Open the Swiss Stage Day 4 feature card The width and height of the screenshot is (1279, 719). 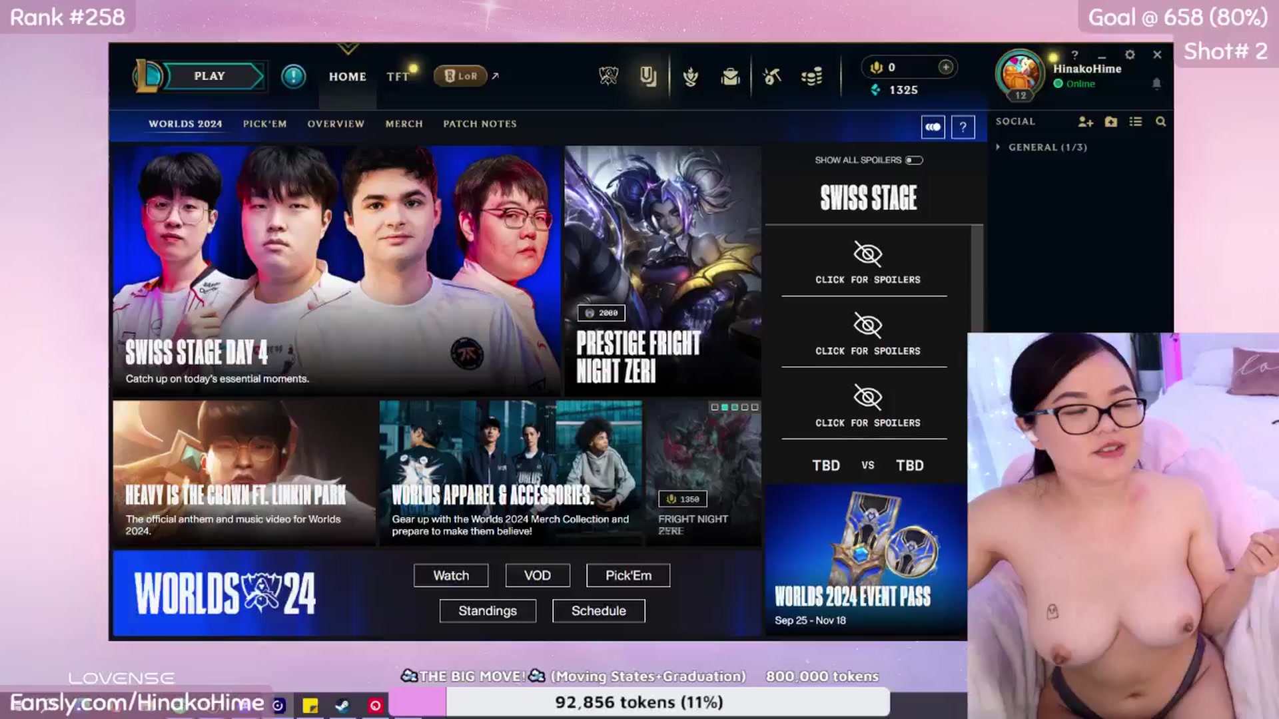click(336, 271)
